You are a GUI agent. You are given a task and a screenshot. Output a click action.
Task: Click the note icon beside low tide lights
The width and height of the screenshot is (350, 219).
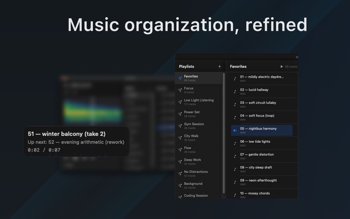[x=235, y=143]
